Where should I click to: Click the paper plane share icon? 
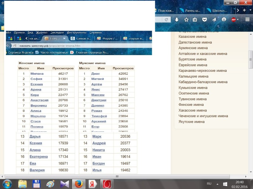coord(214,20)
